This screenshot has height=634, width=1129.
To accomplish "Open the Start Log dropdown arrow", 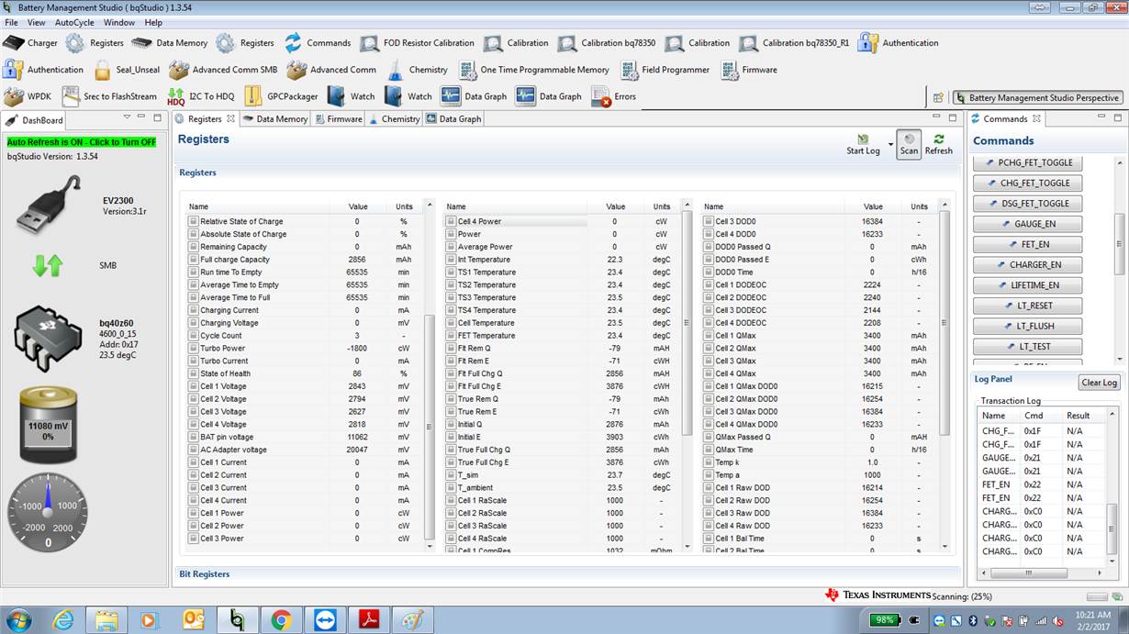I will (x=890, y=145).
